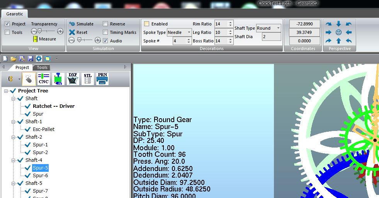
Task: Switch to the Tools tab
Action: tap(42, 67)
